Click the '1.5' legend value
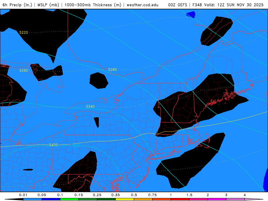This screenshot has height=201, width=268. coord(189,195)
